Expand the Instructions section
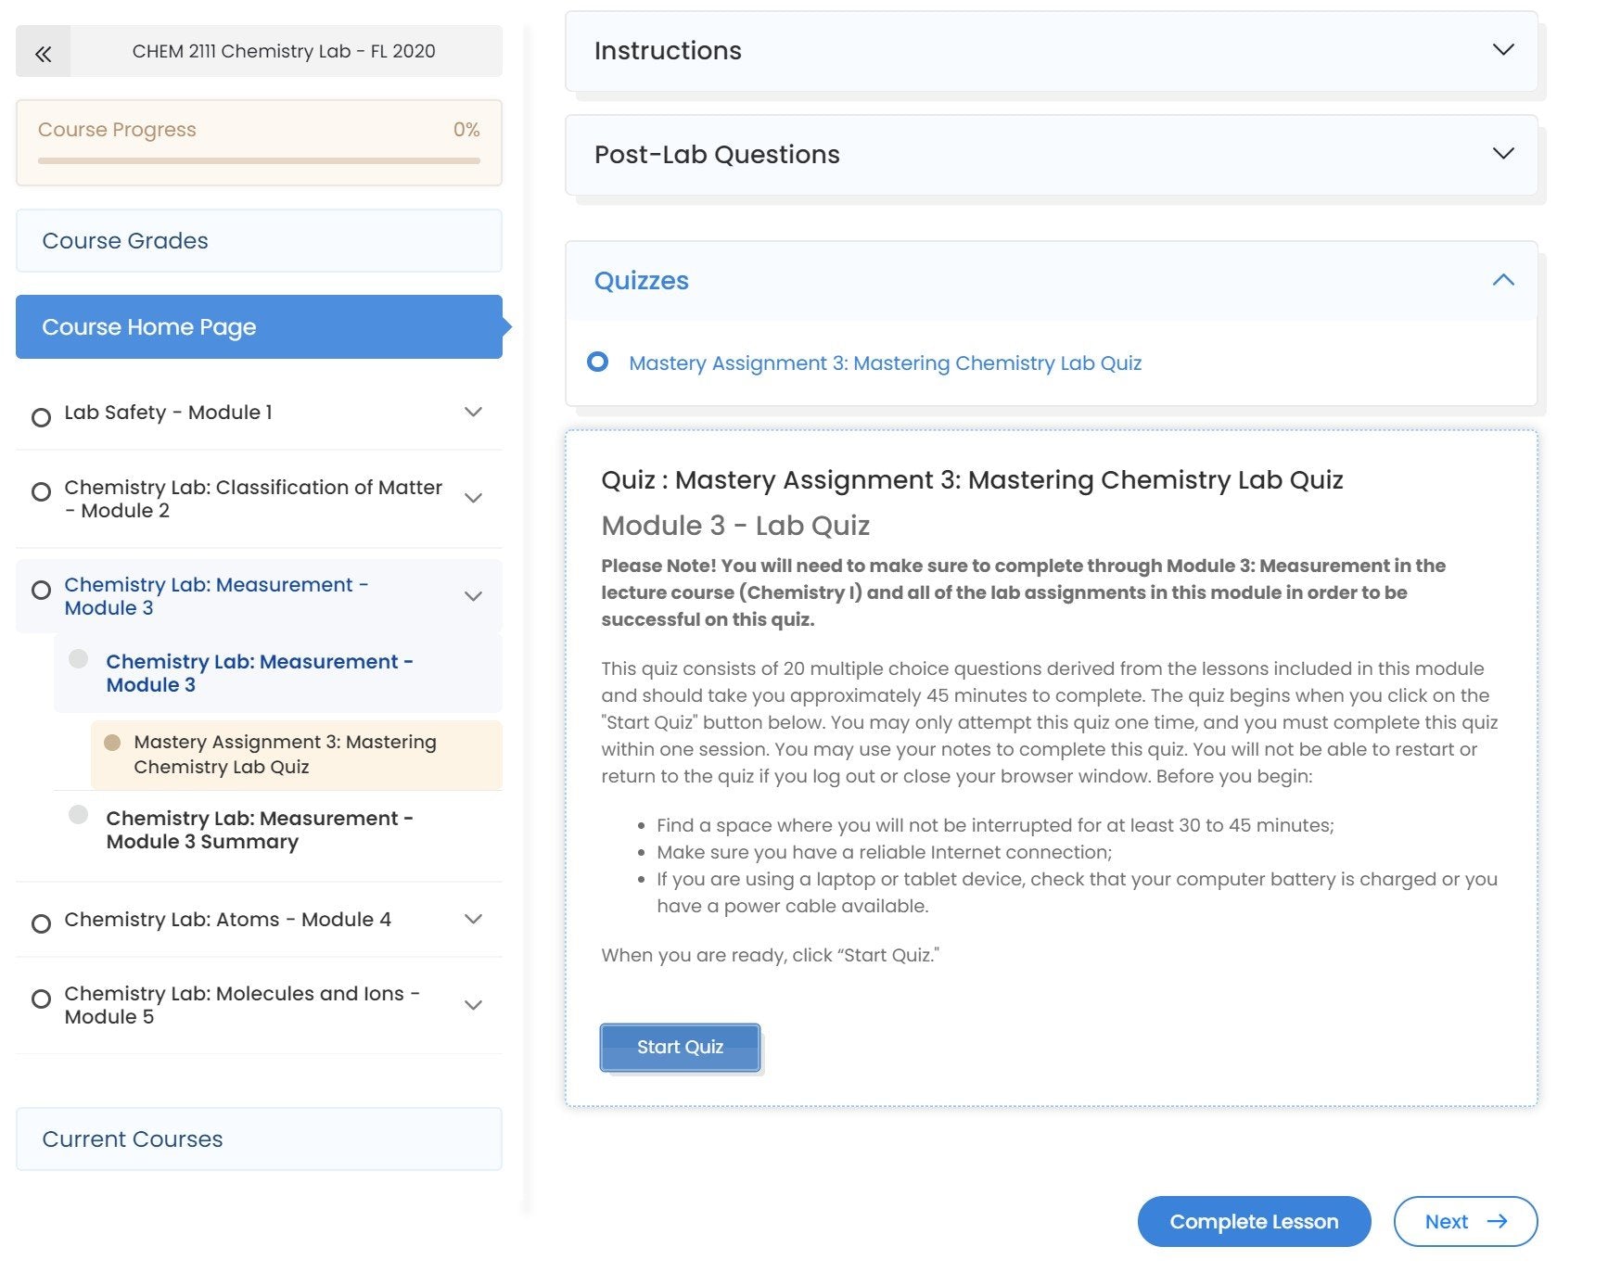The image size is (1608, 1285). pyautogui.click(x=1502, y=50)
